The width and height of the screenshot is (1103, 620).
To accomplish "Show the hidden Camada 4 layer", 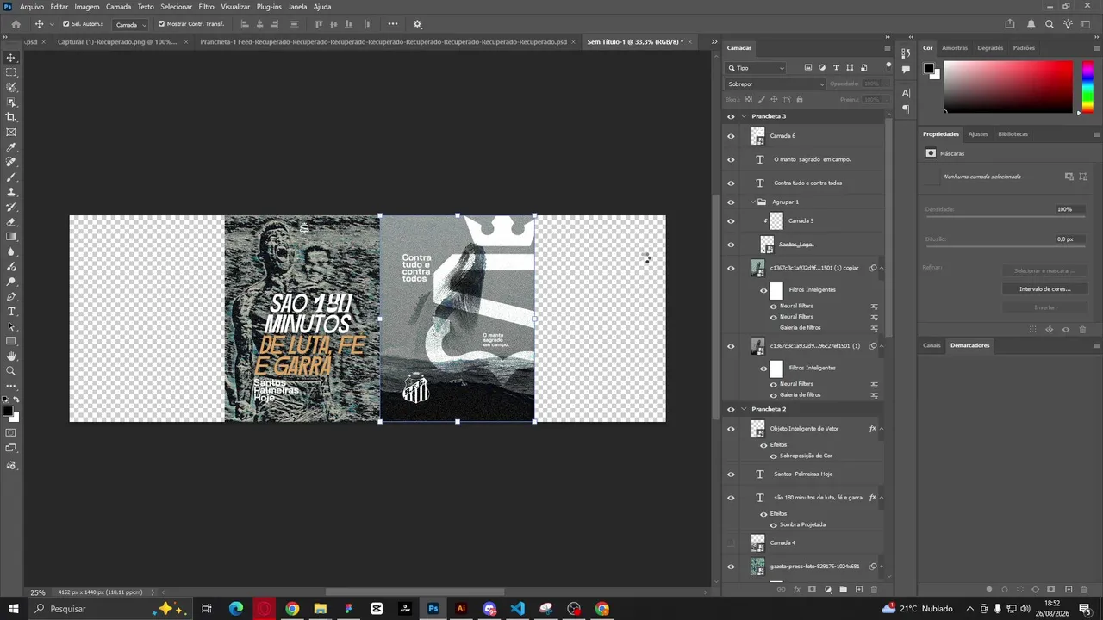I will click(731, 542).
